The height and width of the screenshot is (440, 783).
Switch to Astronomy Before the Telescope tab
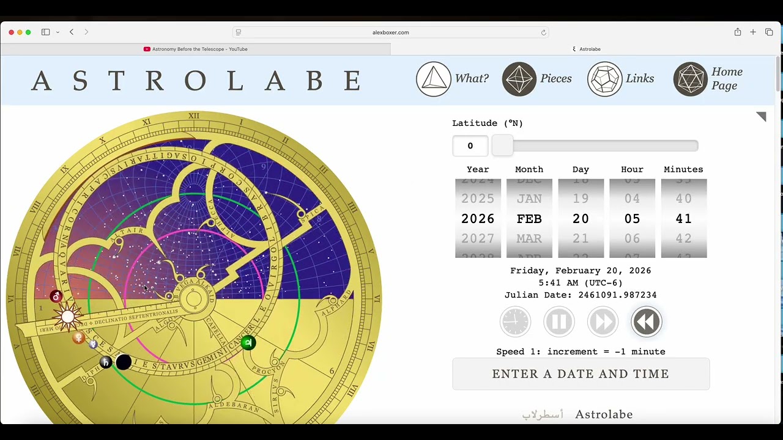click(x=195, y=49)
